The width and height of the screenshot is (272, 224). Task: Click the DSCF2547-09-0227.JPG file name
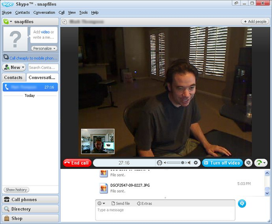[x=130, y=185]
